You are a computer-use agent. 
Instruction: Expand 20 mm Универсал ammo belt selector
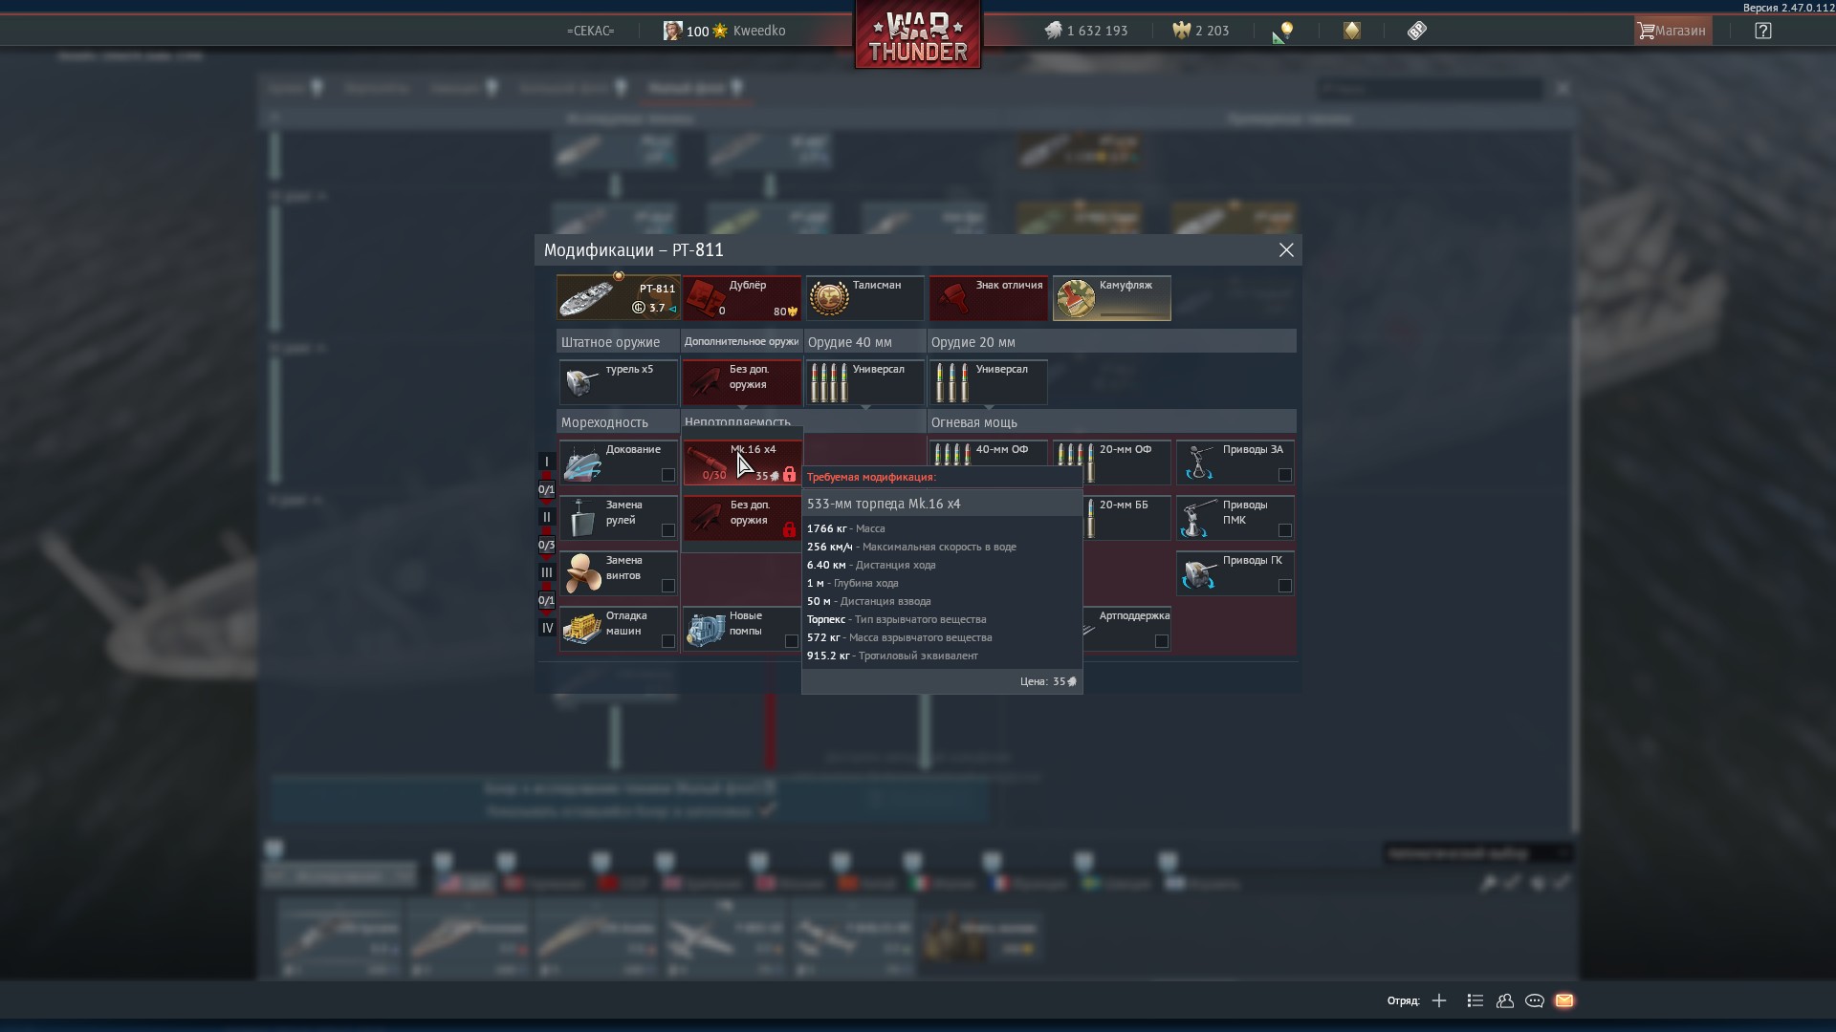click(x=988, y=381)
